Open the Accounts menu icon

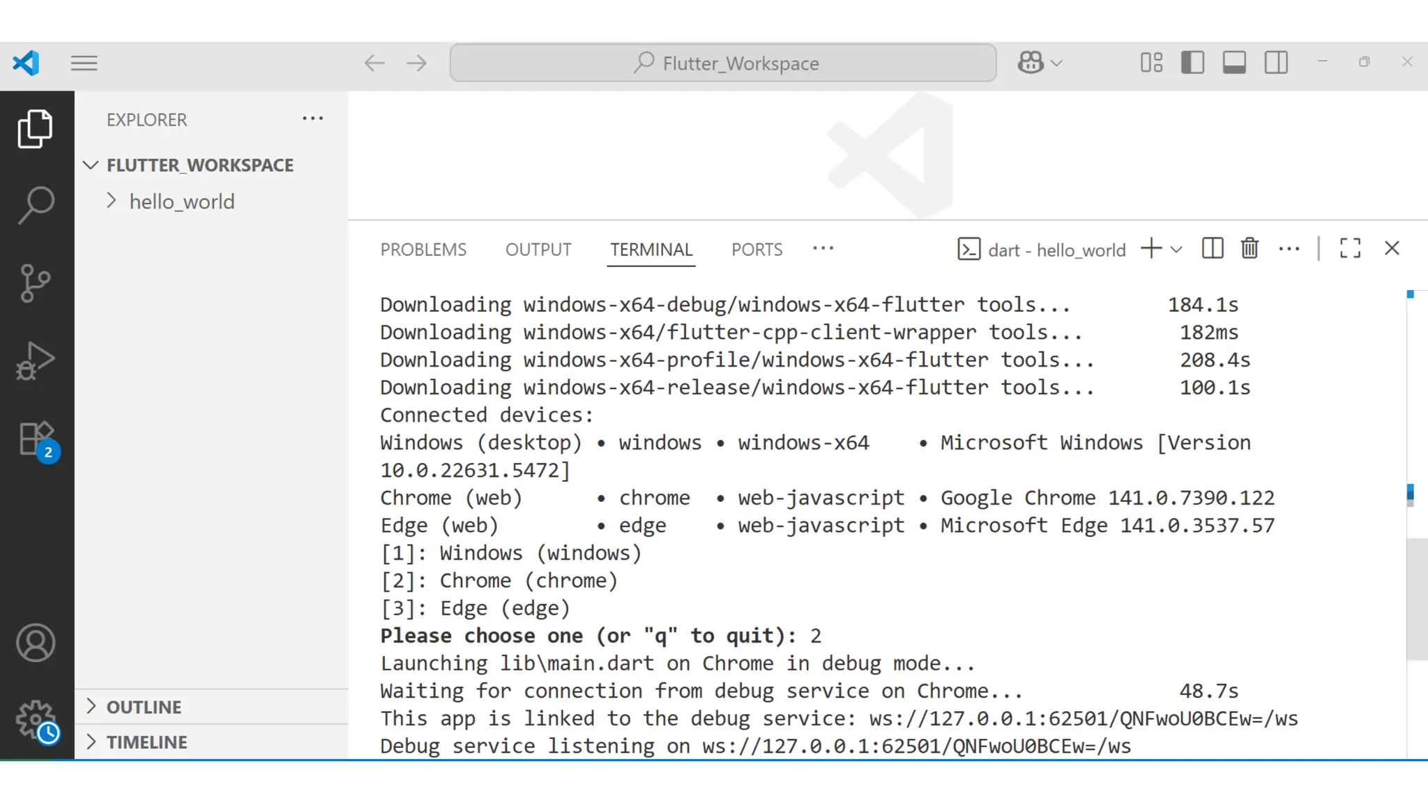point(36,643)
